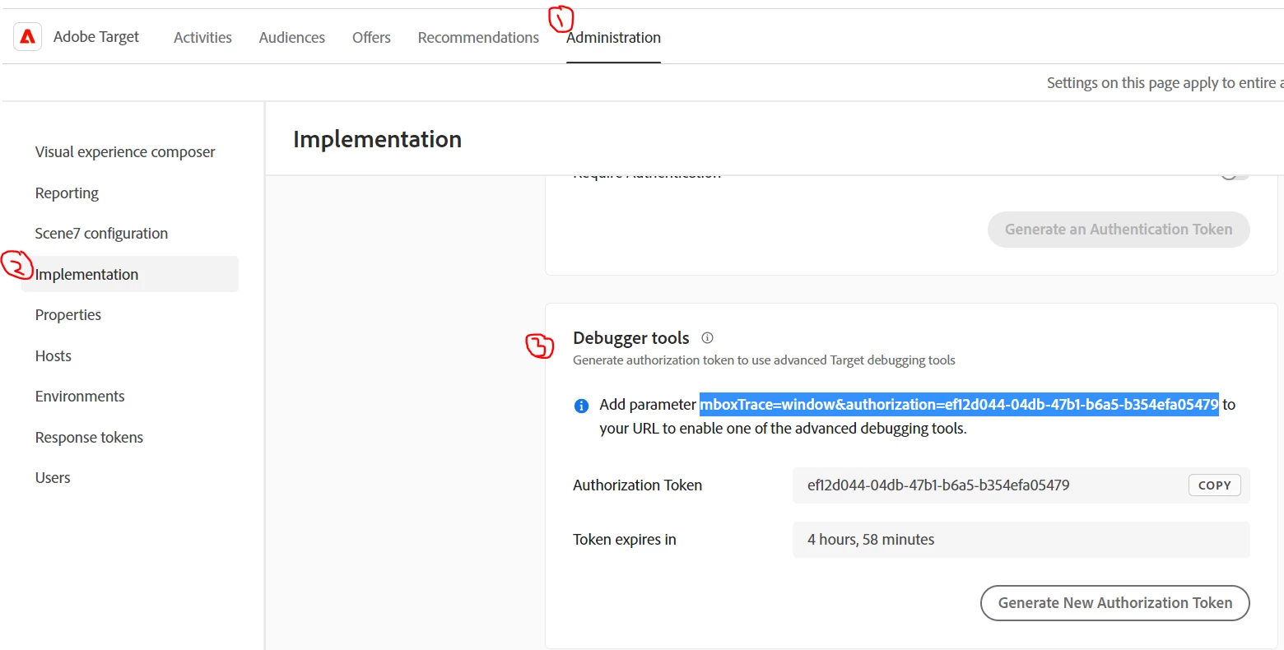This screenshot has width=1284, height=650.
Task: Click the Adobe logo icon
Action: tap(28, 37)
